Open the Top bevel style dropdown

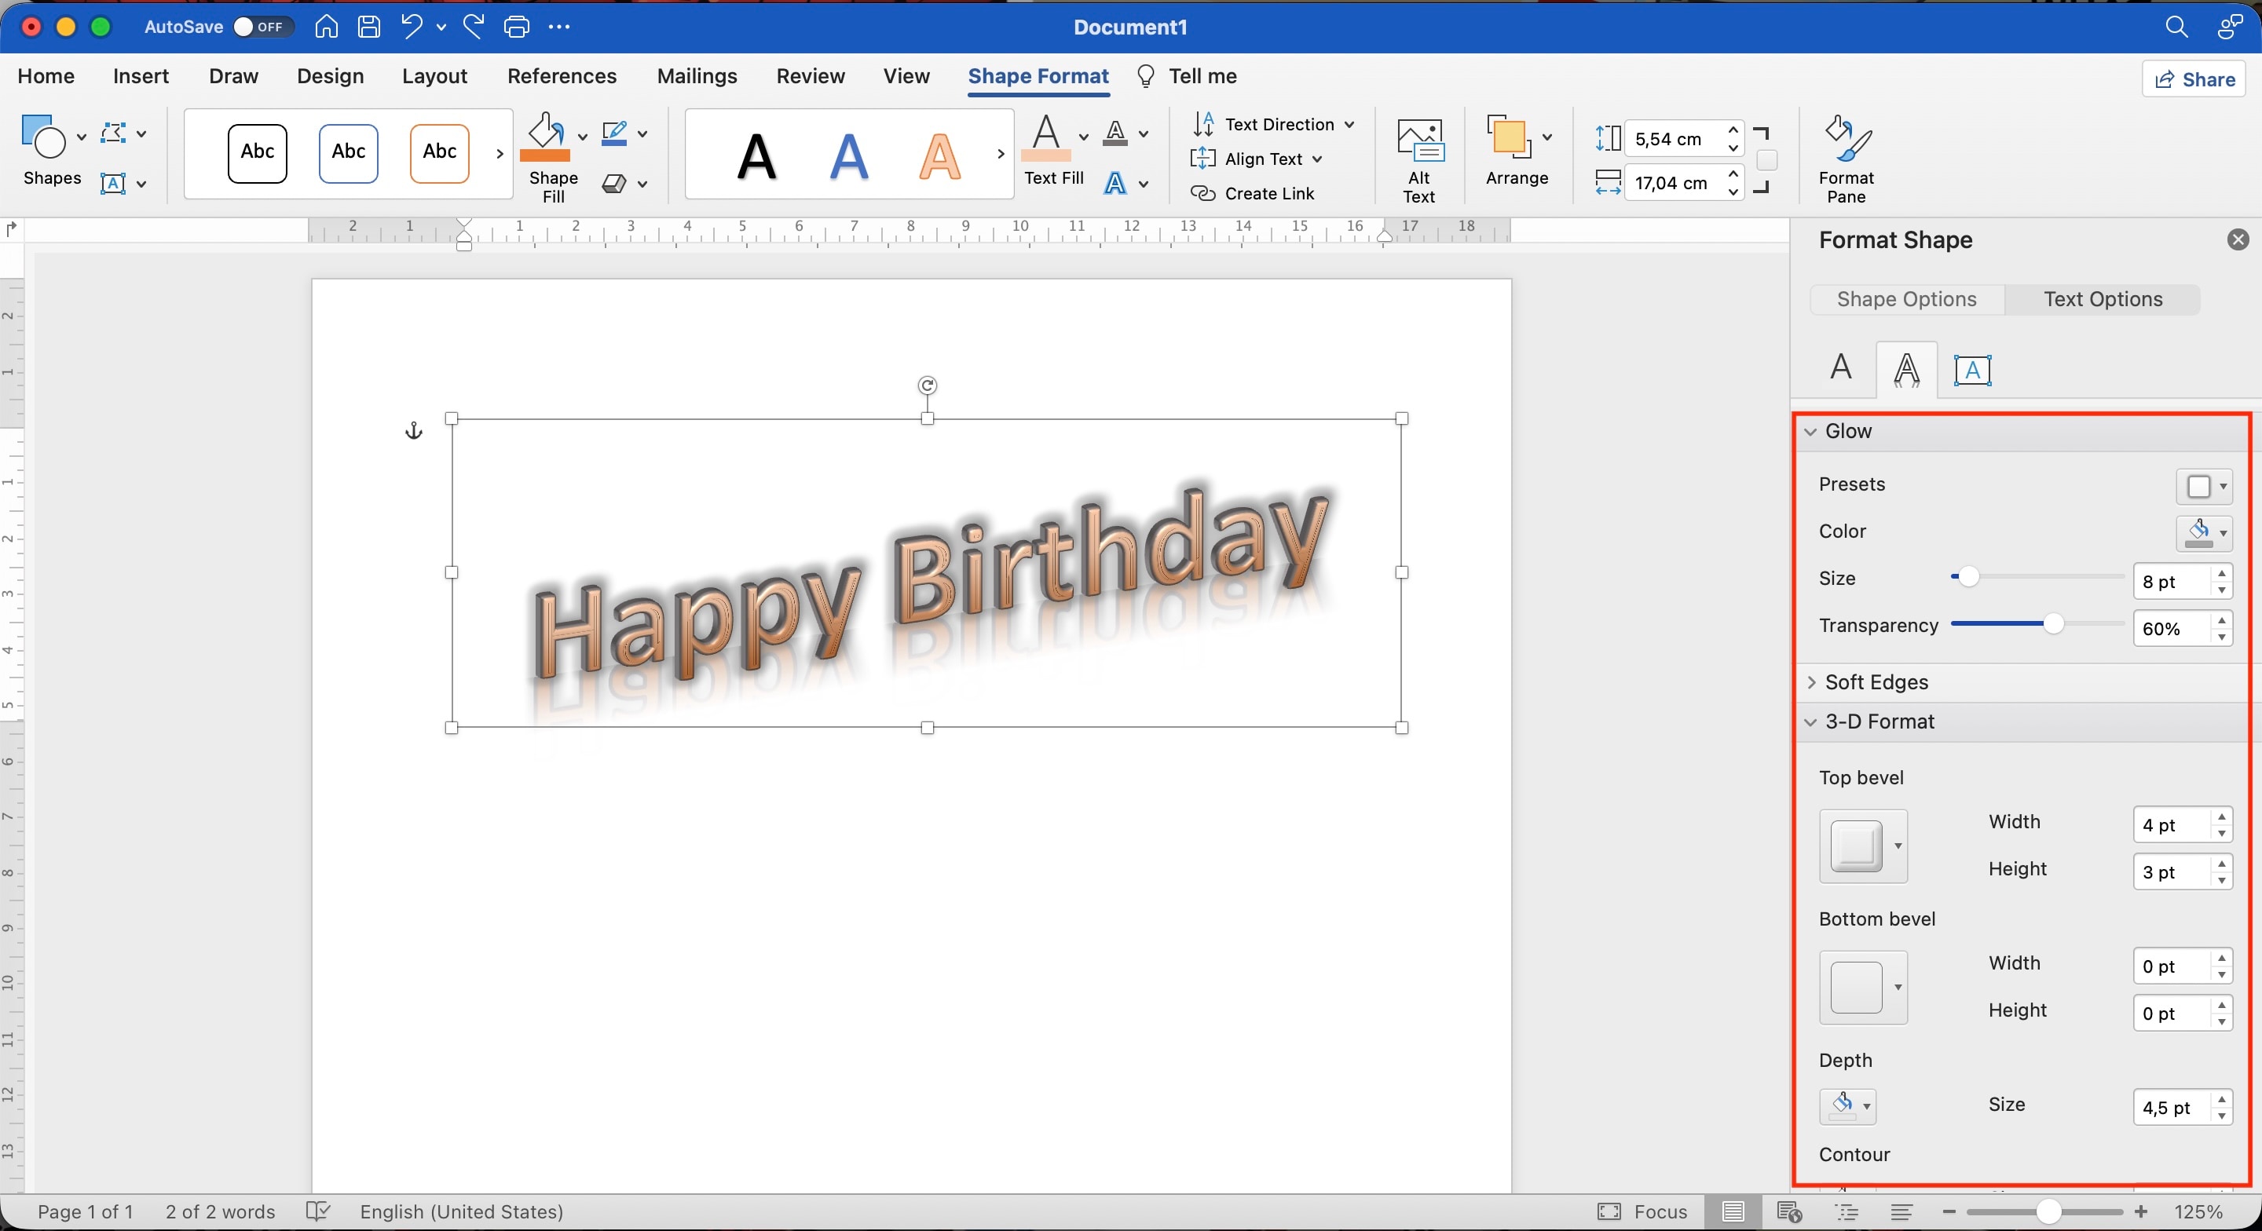(x=1863, y=846)
